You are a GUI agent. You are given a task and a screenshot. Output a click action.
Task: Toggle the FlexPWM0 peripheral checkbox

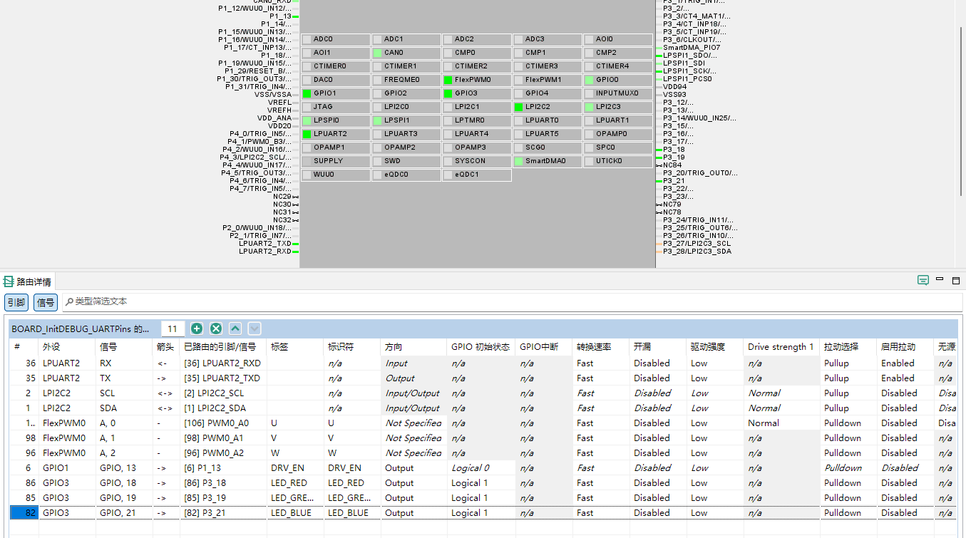click(448, 80)
